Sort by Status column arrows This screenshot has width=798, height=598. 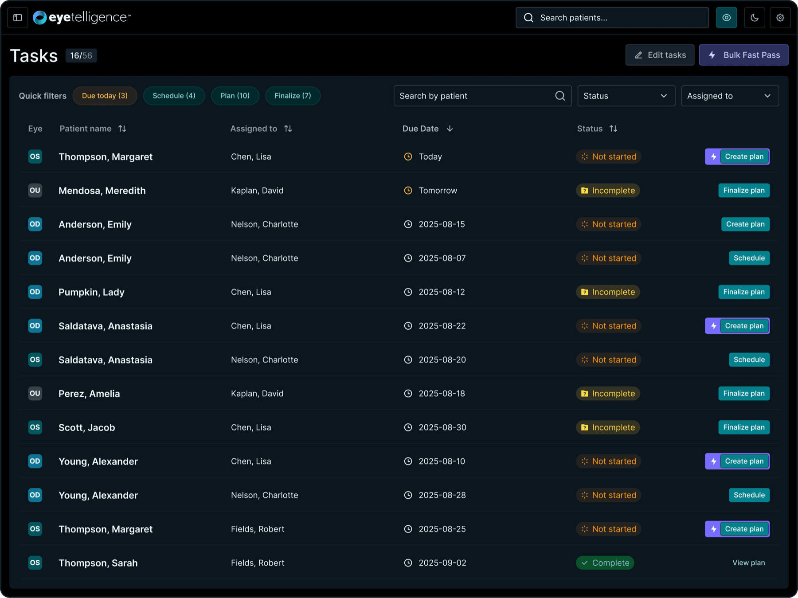(x=613, y=129)
